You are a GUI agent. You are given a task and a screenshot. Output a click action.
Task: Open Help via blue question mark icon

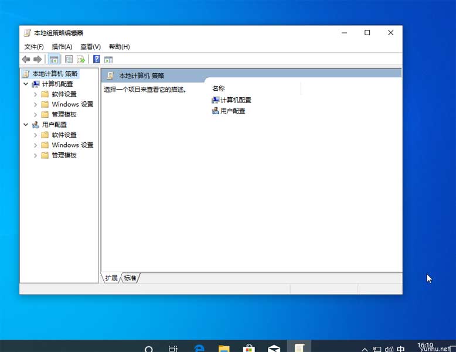96,59
